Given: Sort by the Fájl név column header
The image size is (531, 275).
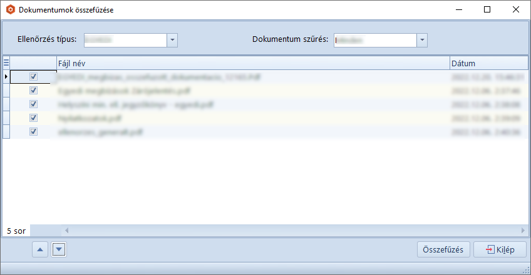Looking at the screenshot, I should 250,62.
